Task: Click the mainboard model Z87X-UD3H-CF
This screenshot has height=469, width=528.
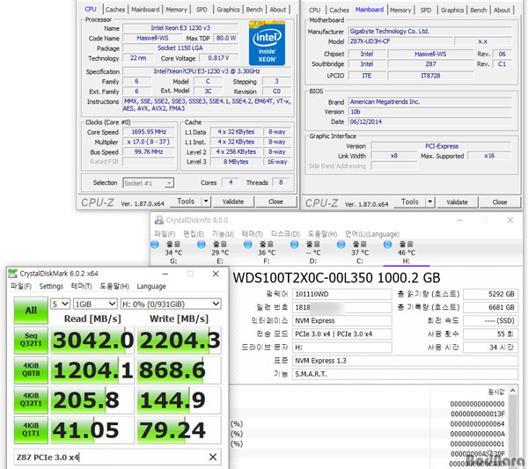Action: click(x=400, y=41)
